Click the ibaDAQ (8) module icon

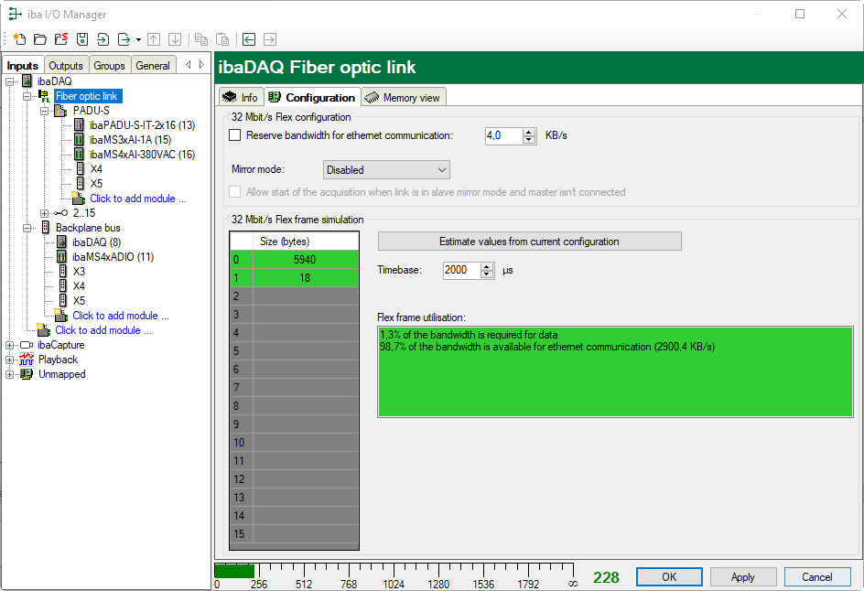click(x=62, y=242)
